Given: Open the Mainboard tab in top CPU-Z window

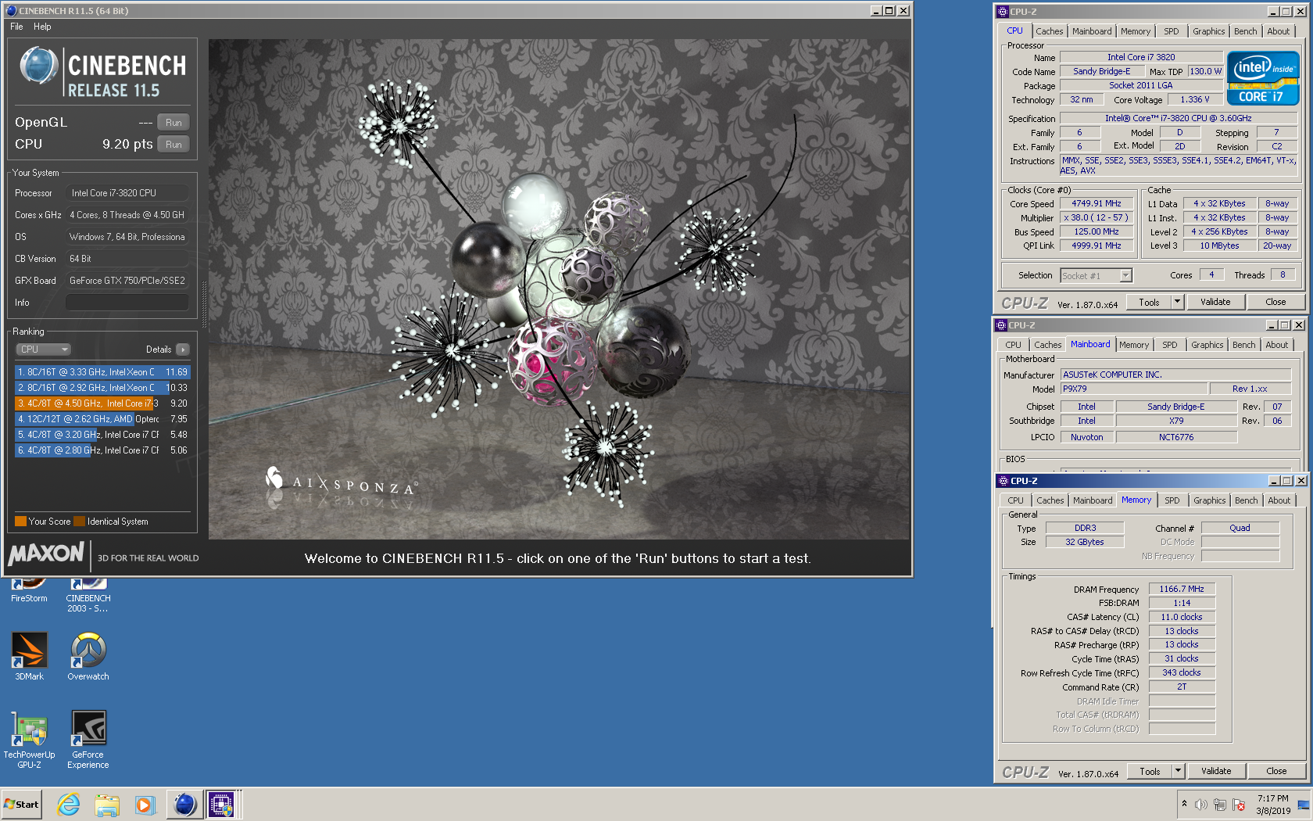Looking at the screenshot, I should pyautogui.click(x=1092, y=31).
